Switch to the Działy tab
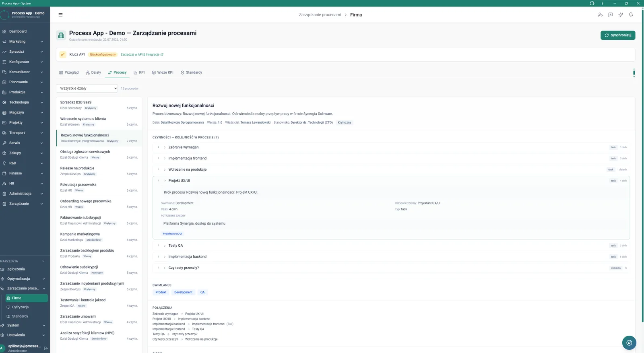This screenshot has height=353, width=644. click(x=93, y=72)
